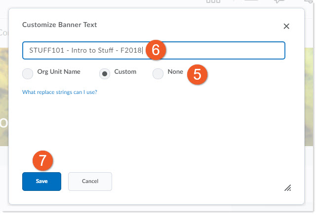Click the orange step 7 badge
The width and height of the screenshot is (317, 215).
pyautogui.click(x=42, y=160)
